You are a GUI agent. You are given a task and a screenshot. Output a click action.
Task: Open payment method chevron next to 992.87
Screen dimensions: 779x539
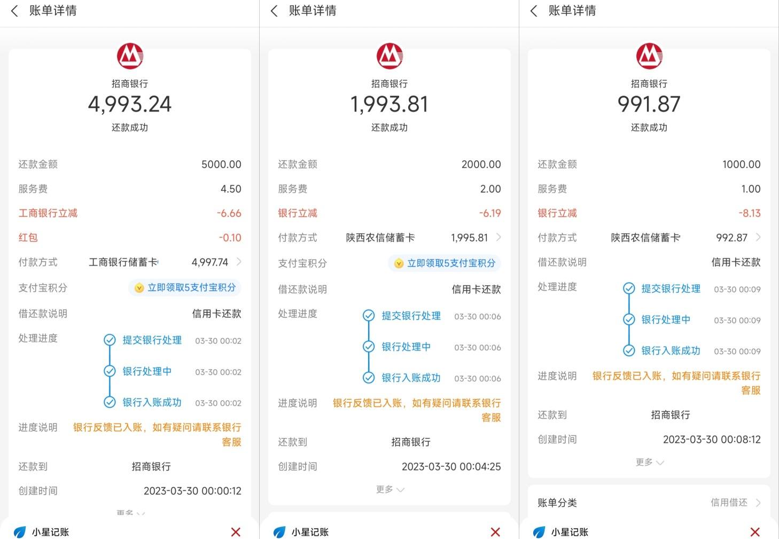[x=758, y=237]
